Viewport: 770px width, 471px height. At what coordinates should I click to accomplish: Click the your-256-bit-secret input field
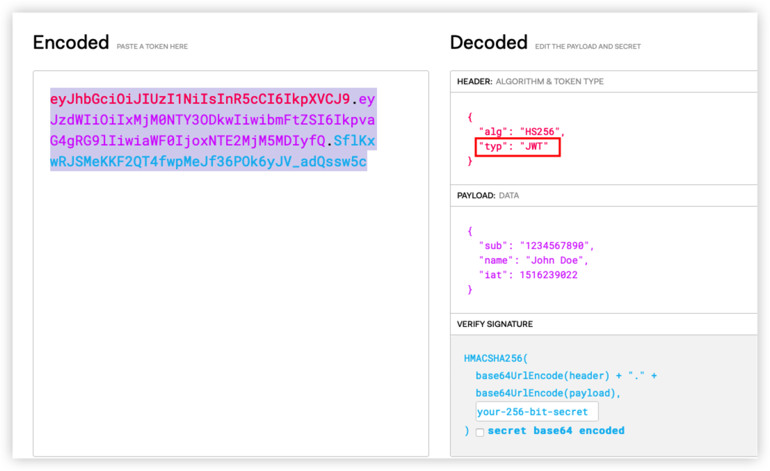pyautogui.click(x=536, y=412)
